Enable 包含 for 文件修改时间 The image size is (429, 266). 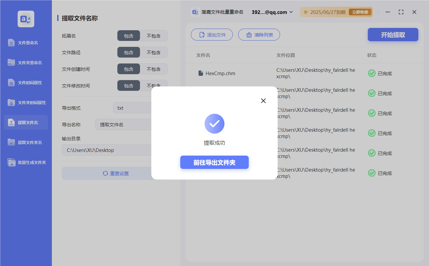click(129, 85)
